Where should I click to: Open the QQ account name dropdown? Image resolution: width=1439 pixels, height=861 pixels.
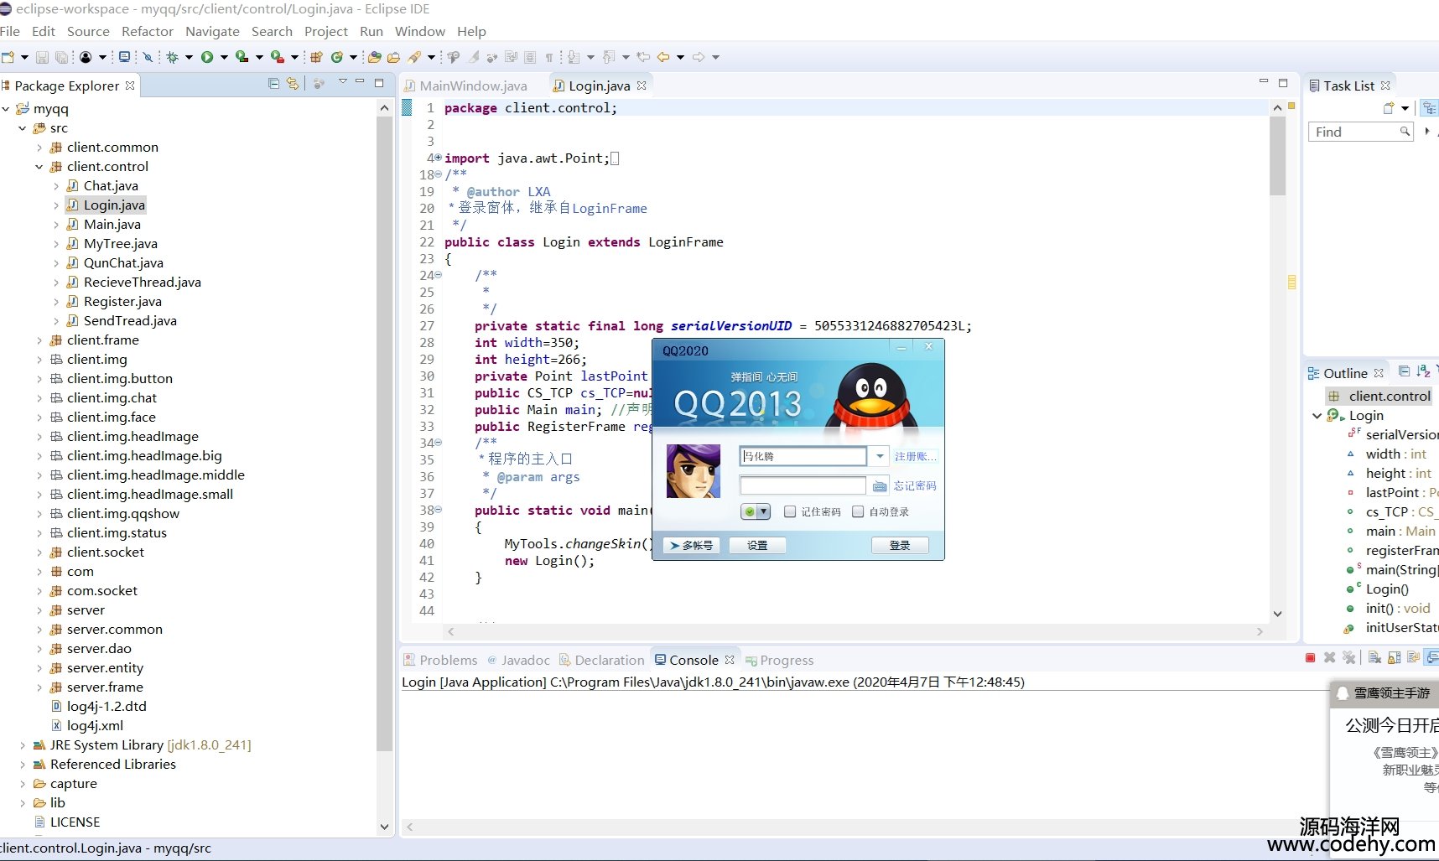[x=879, y=456]
